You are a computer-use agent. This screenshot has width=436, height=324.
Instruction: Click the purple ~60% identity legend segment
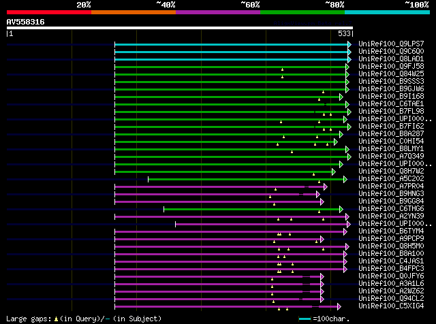tap(218, 12)
